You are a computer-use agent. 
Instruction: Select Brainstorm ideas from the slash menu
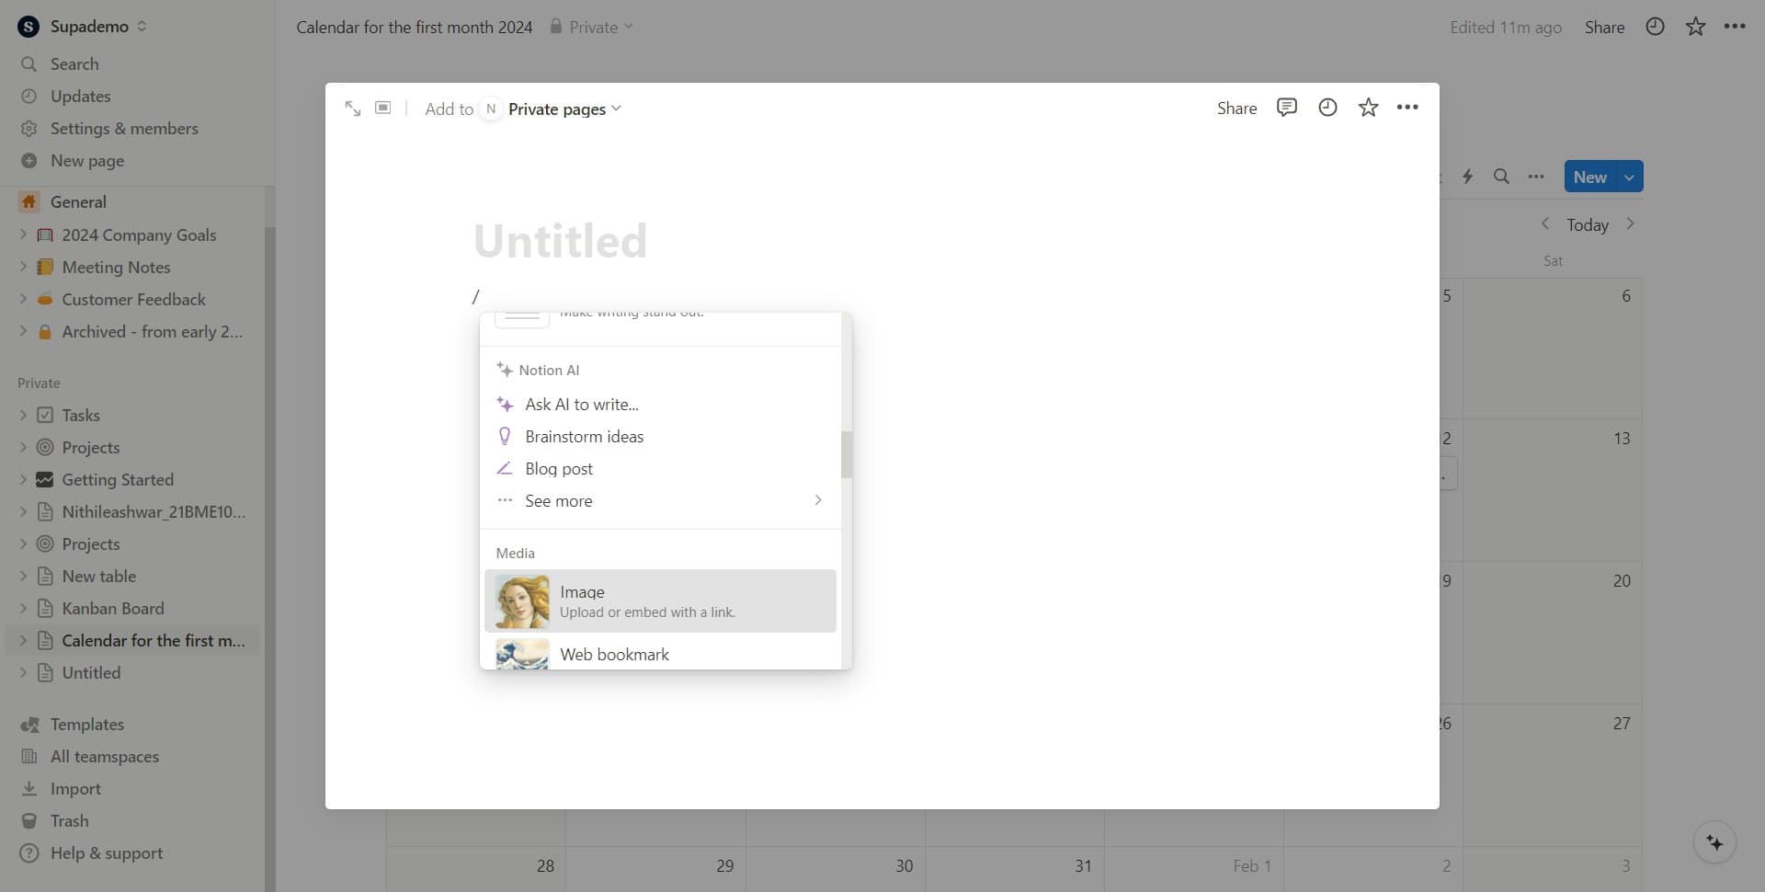click(x=585, y=436)
